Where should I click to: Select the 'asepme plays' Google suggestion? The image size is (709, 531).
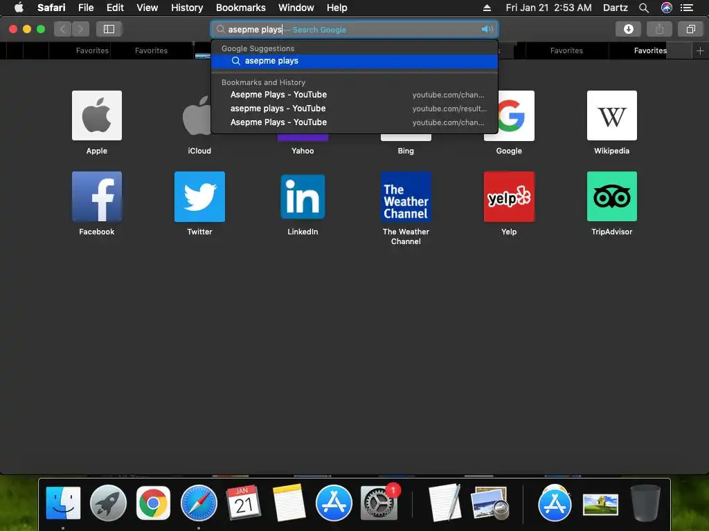pyautogui.click(x=354, y=61)
